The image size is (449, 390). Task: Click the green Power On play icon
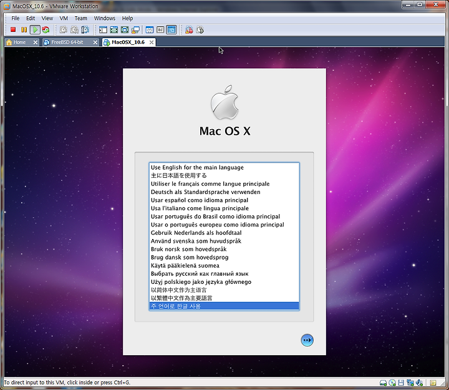pyautogui.click(x=35, y=29)
